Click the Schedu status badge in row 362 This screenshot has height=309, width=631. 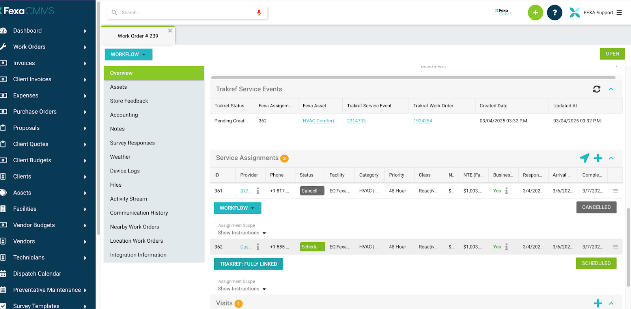coord(312,247)
